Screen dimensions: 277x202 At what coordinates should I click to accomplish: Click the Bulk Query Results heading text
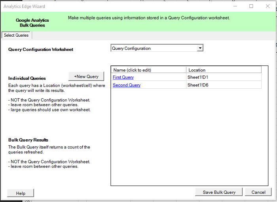tap(28, 140)
